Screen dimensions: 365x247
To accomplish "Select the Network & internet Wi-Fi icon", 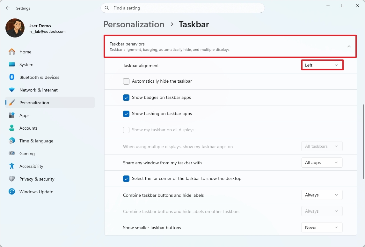I will click(x=12, y=90).
